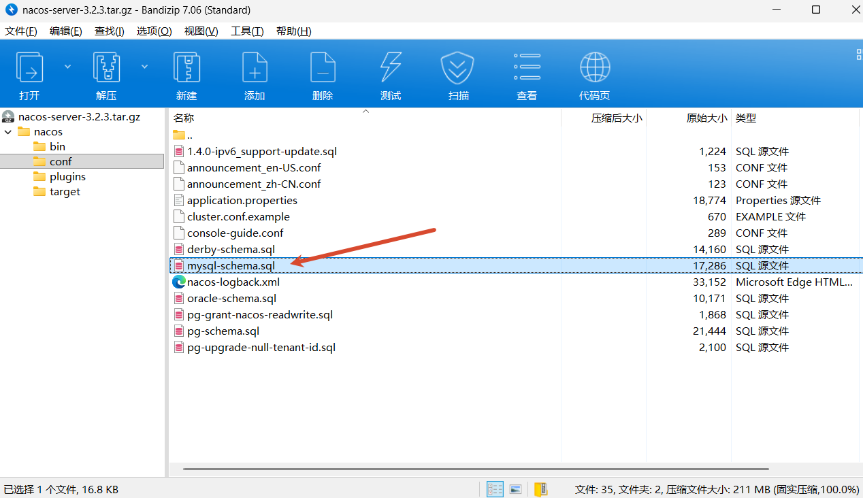This screenshot has height=498, width=863.
Task: Click the 添加 (Add) file icon
Action: (255, 67)
